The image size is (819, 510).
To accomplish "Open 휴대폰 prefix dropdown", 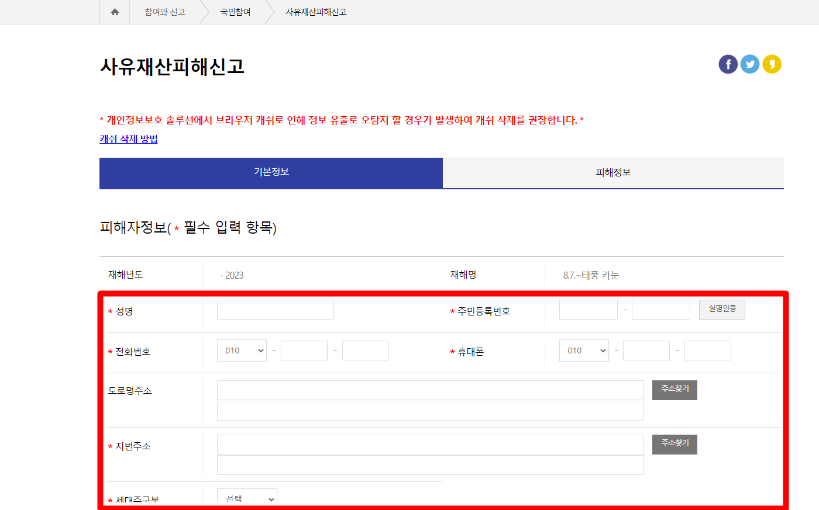I will click(584, 351).
